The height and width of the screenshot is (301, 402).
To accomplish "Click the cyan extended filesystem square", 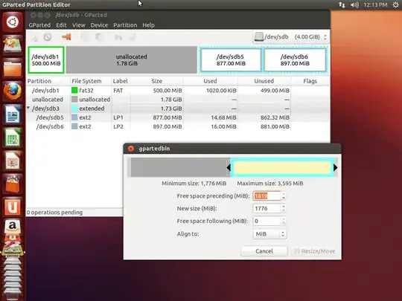I will click(74, 109).
